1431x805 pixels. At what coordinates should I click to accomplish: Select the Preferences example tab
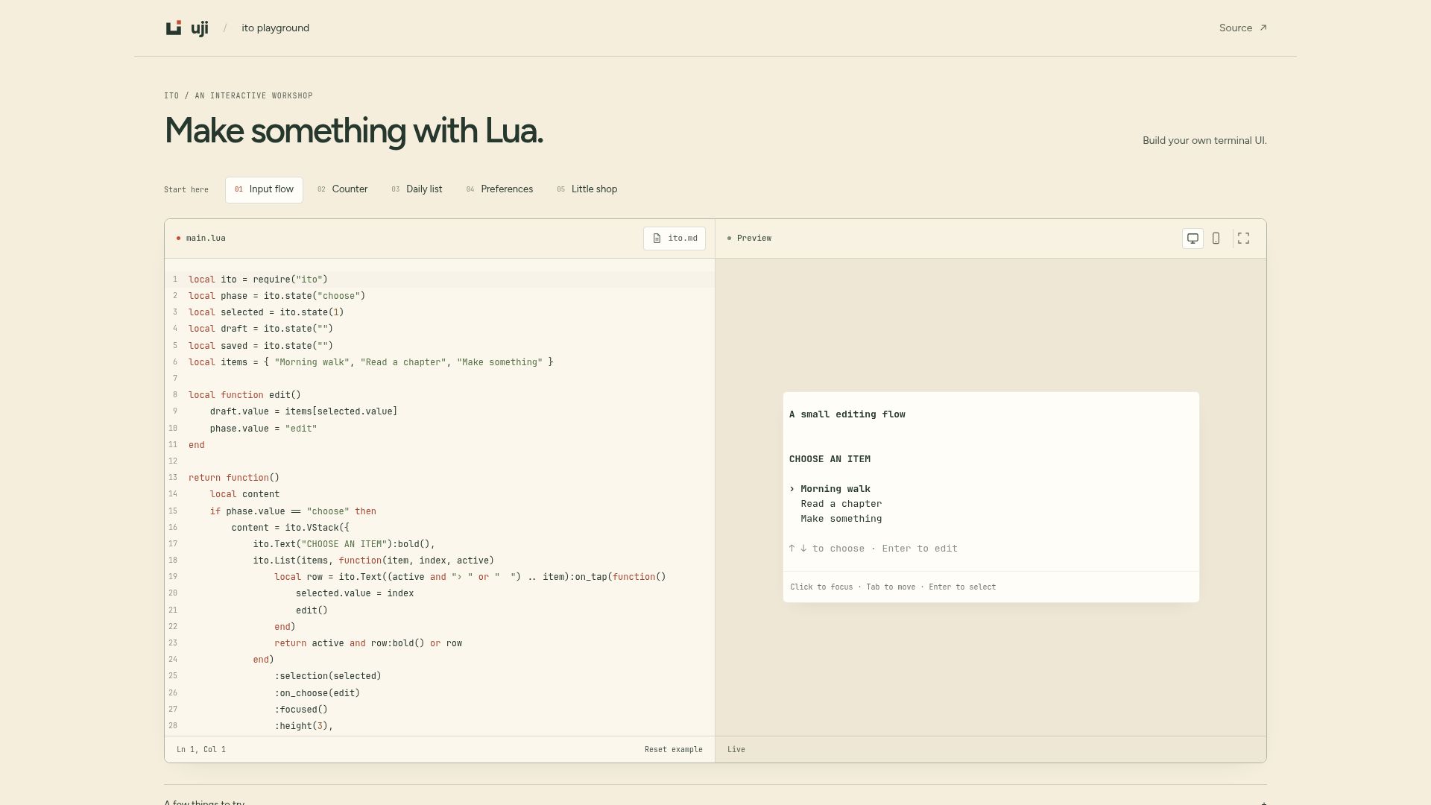point(499,189)
